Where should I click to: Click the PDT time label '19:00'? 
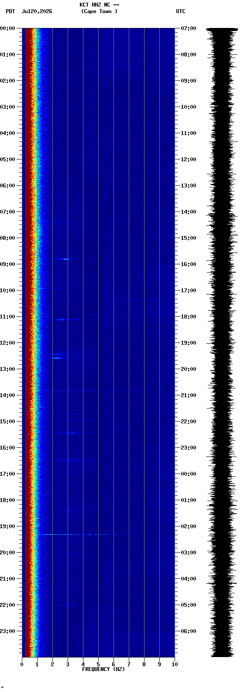(x=7, y=526)
